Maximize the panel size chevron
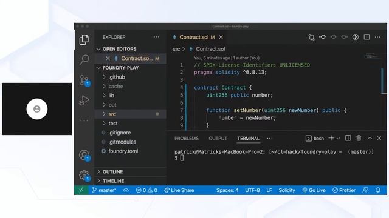 pos(370,139)
